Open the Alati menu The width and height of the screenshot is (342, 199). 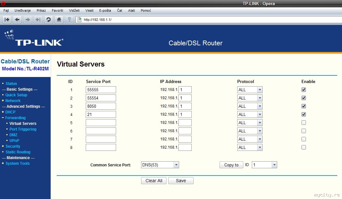click(132, 10)
